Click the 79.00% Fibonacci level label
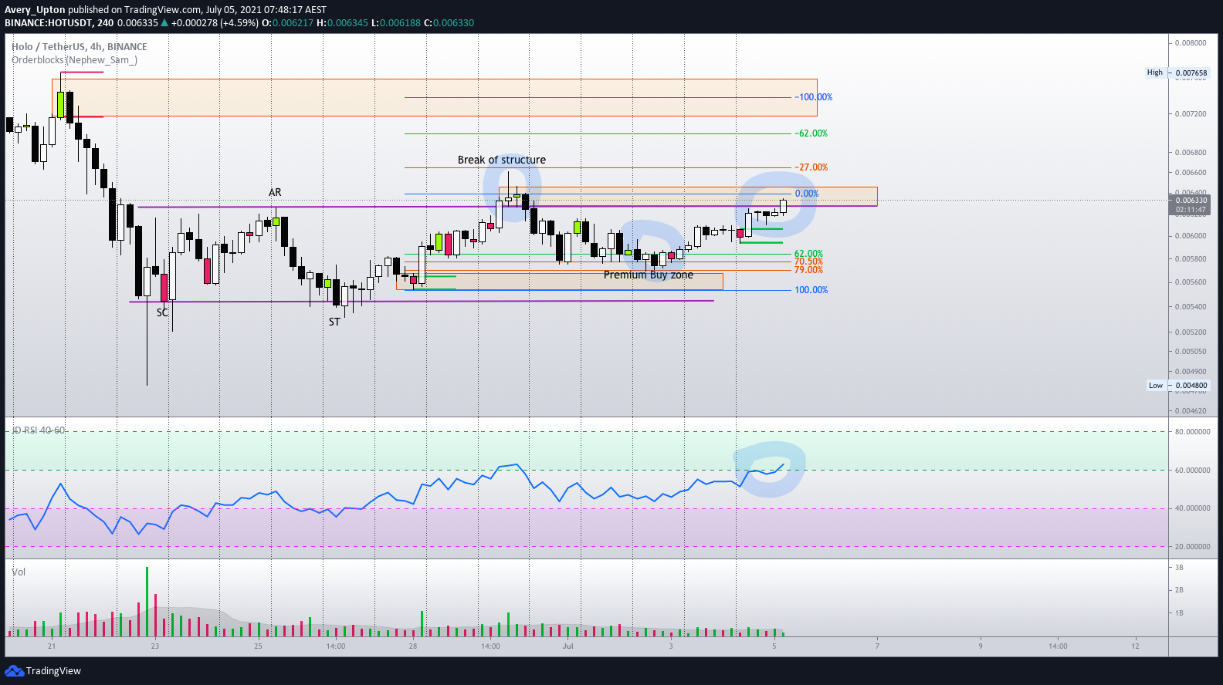The image size is (1223, 685). coord(809,270)
